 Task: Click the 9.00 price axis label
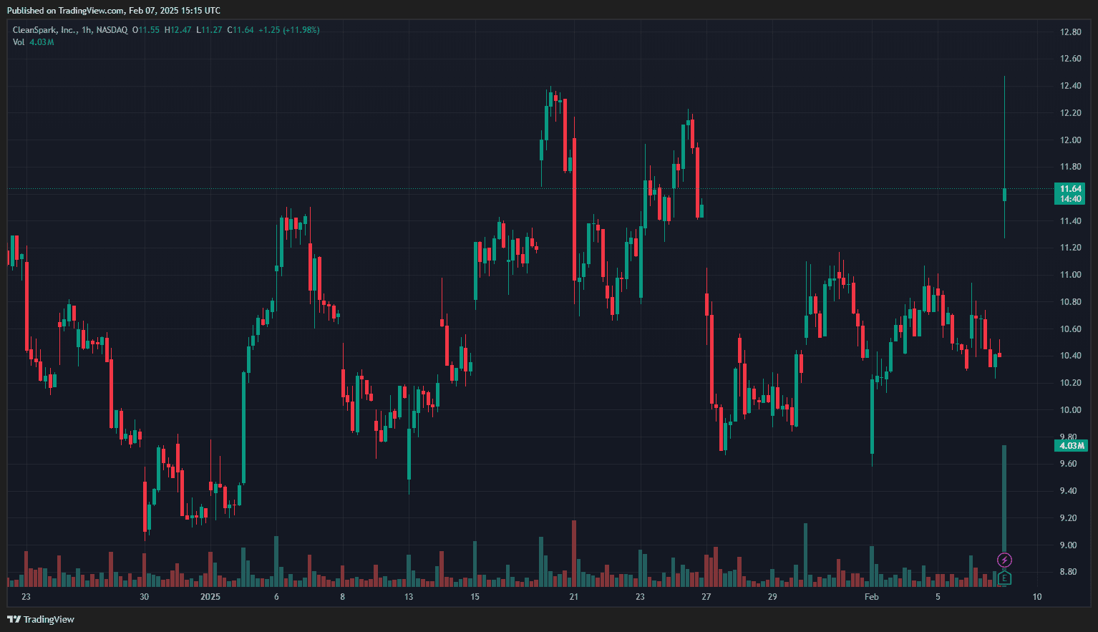click(1069, 545)
